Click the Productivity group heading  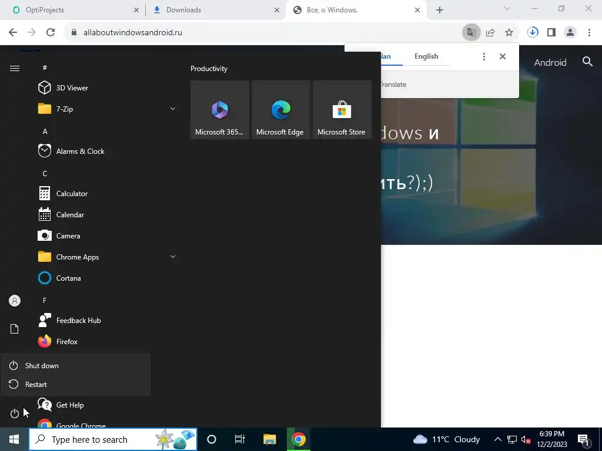point(209,69)
